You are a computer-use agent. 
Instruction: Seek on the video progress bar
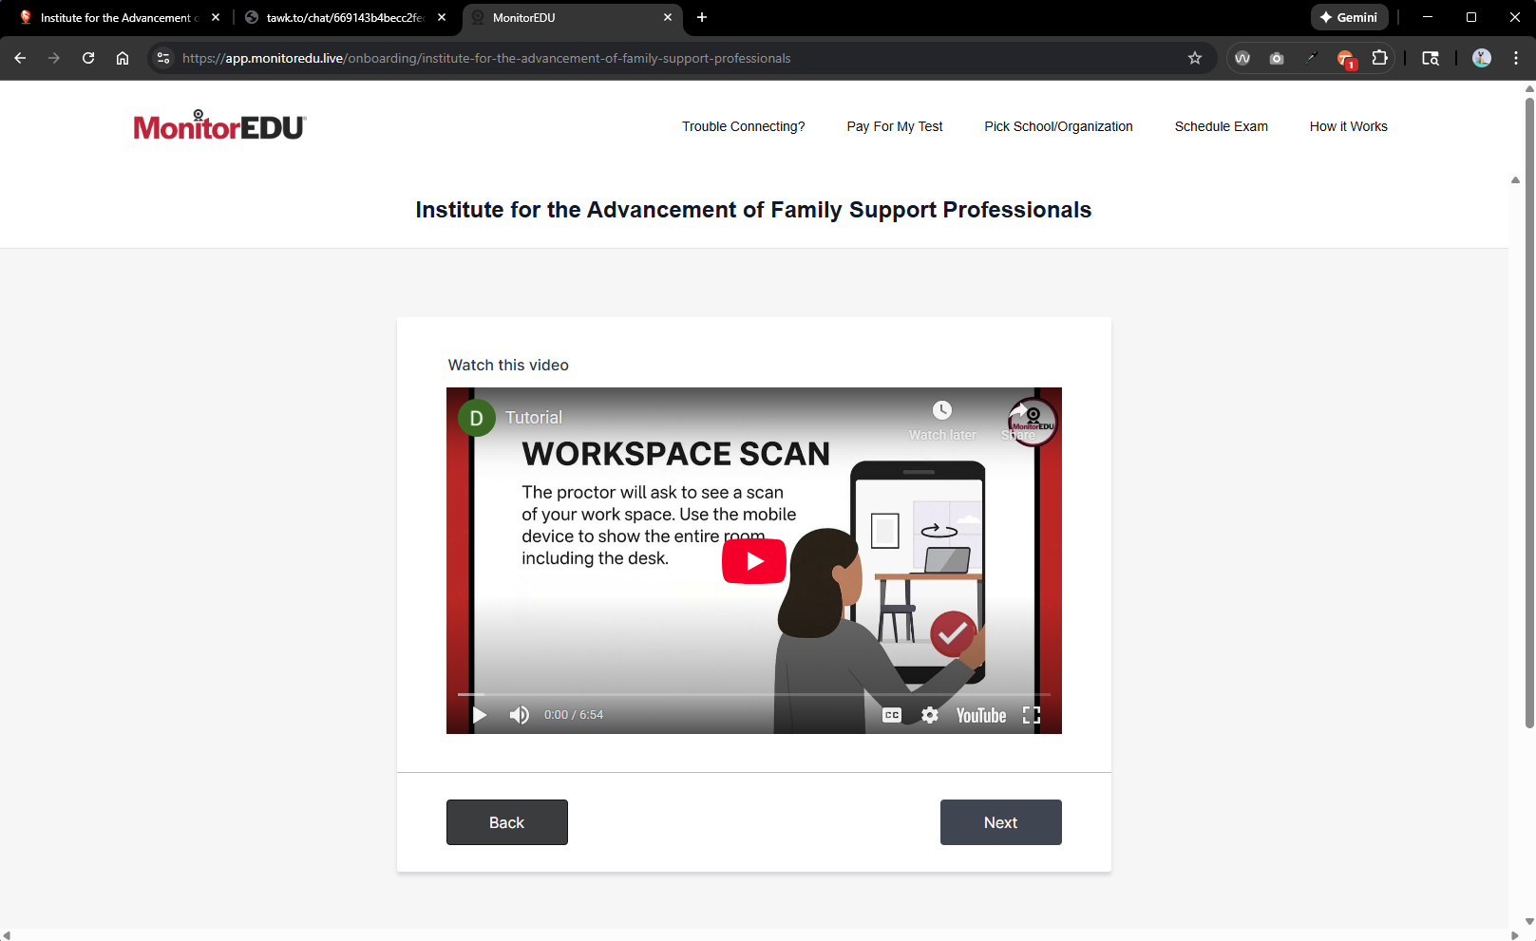pyautogui.click(x=754, y=694)
